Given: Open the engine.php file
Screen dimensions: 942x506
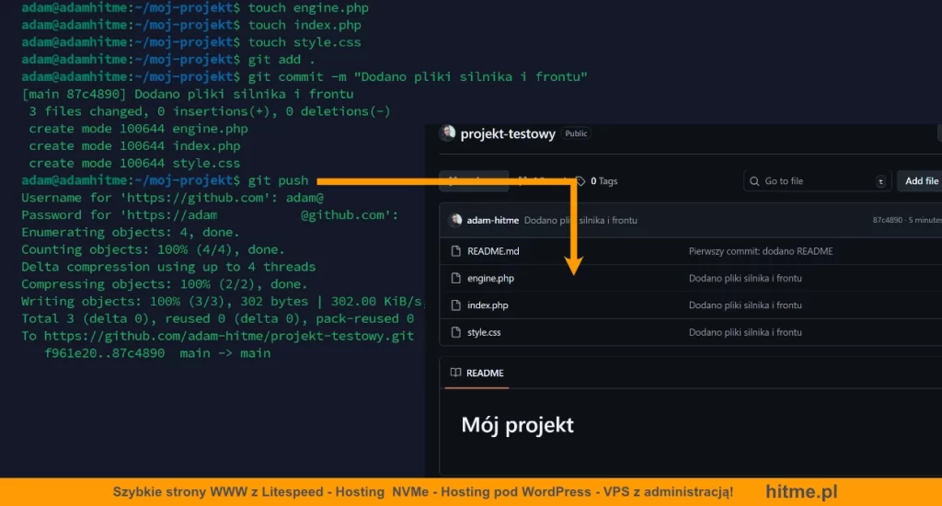Looking at the screenshot, I should 491,278.
